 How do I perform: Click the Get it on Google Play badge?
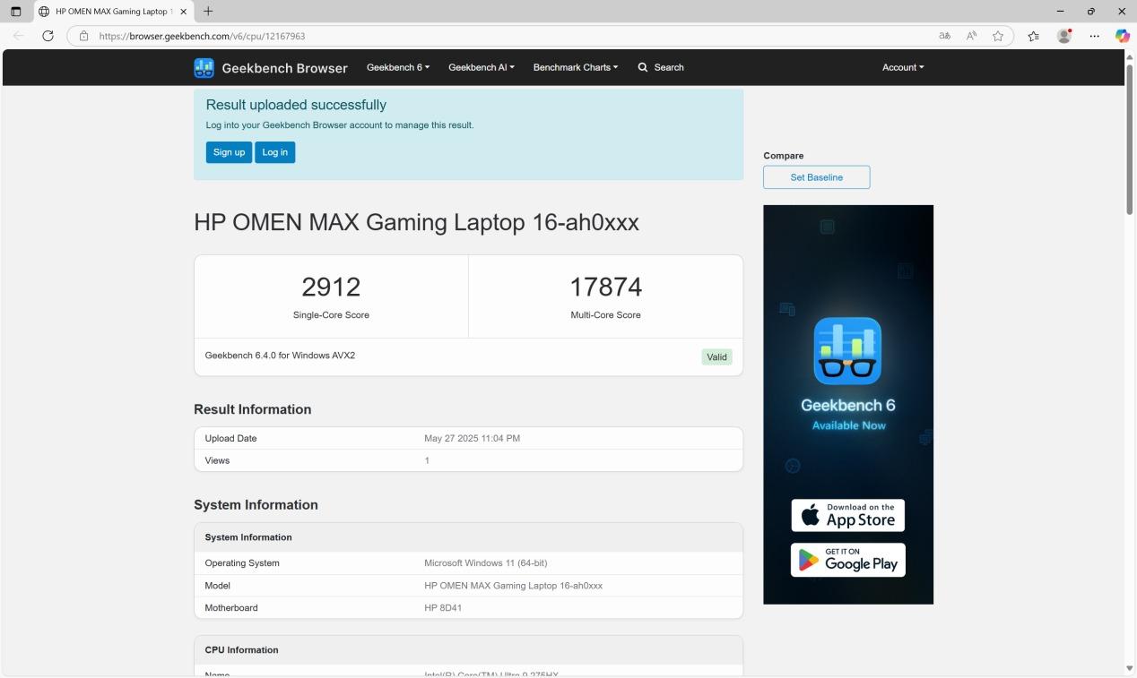[846, 559]
